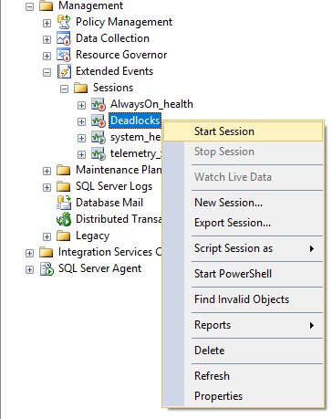This screenshot has width=332, height=419.
Task: Click the Resource Governor icon
Action: point(64,55)
